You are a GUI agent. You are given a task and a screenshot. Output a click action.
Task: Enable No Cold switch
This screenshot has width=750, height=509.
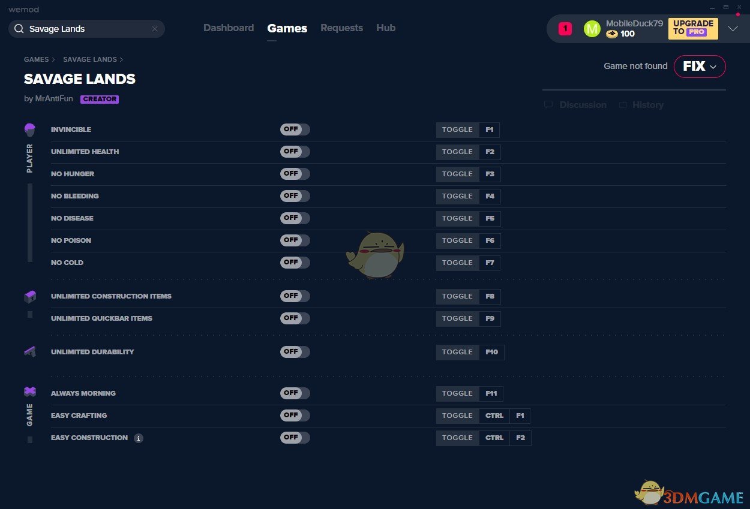pos(295,263)
